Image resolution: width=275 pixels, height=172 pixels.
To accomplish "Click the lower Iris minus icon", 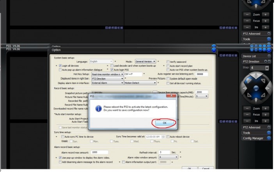I will pyautogui.click(x=247, y=121).
